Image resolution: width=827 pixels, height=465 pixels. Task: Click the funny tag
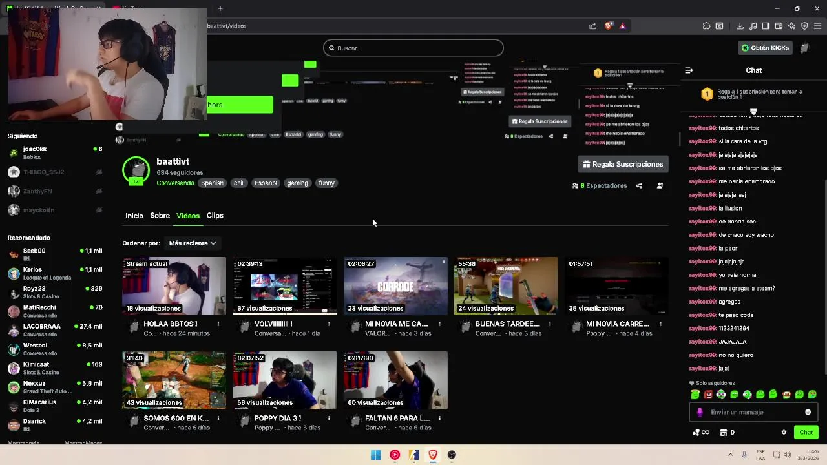coord(326,183)
